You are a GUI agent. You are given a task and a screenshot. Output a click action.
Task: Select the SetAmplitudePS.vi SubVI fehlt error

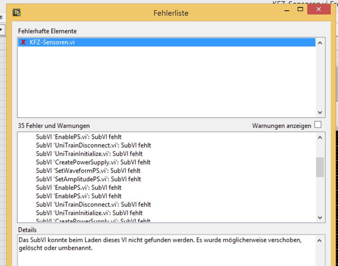click(x=88, y=179)
